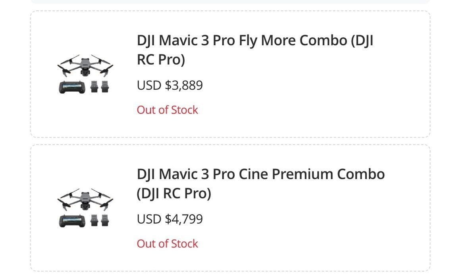Click Out of Stock under Fly More Combo
The image size is (455, 278).
(167, 110)
